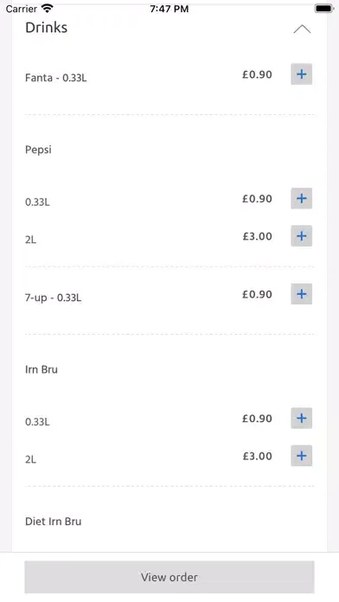Tap the Wi-Fi icon in status bar

(48, 8)
